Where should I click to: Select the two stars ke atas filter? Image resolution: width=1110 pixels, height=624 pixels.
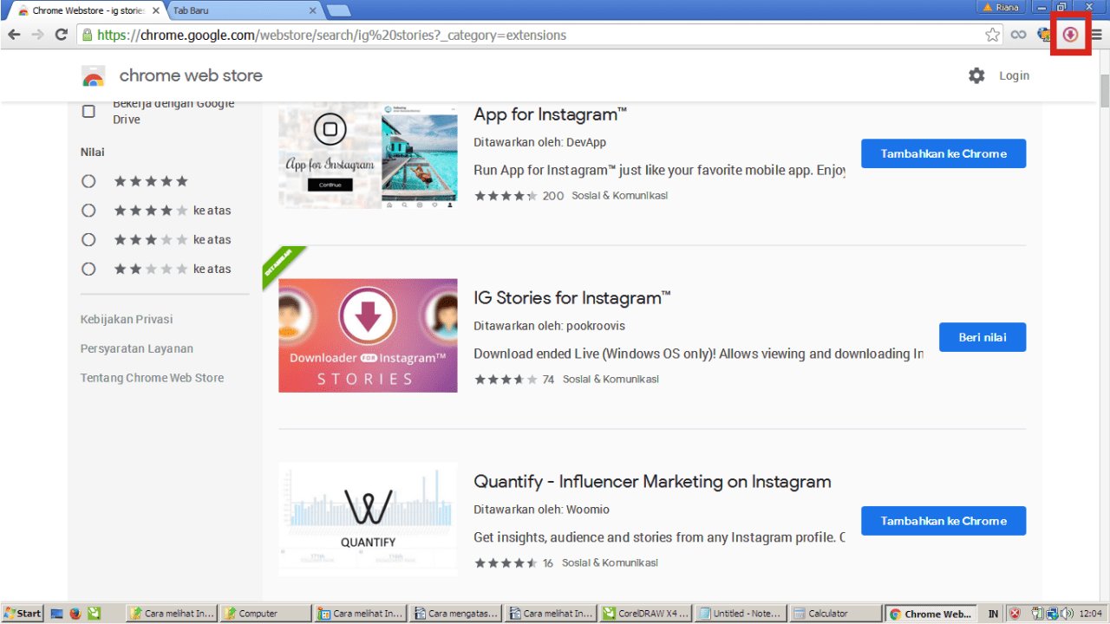(88, 269)
